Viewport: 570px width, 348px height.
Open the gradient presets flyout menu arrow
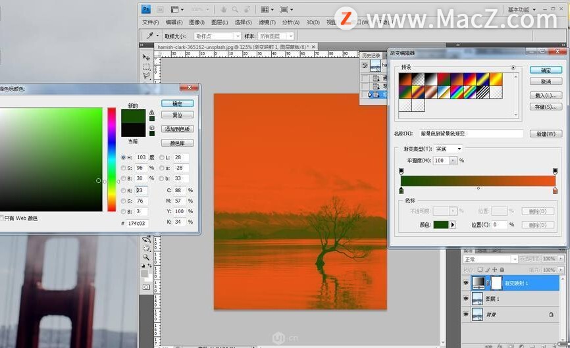(513, 68)
